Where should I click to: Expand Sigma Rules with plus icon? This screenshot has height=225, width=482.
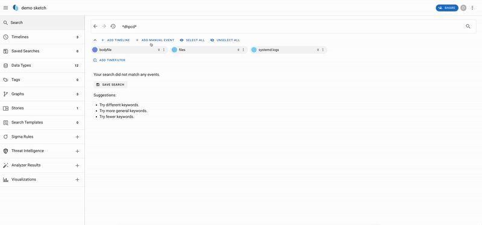[x=77, y=137]
